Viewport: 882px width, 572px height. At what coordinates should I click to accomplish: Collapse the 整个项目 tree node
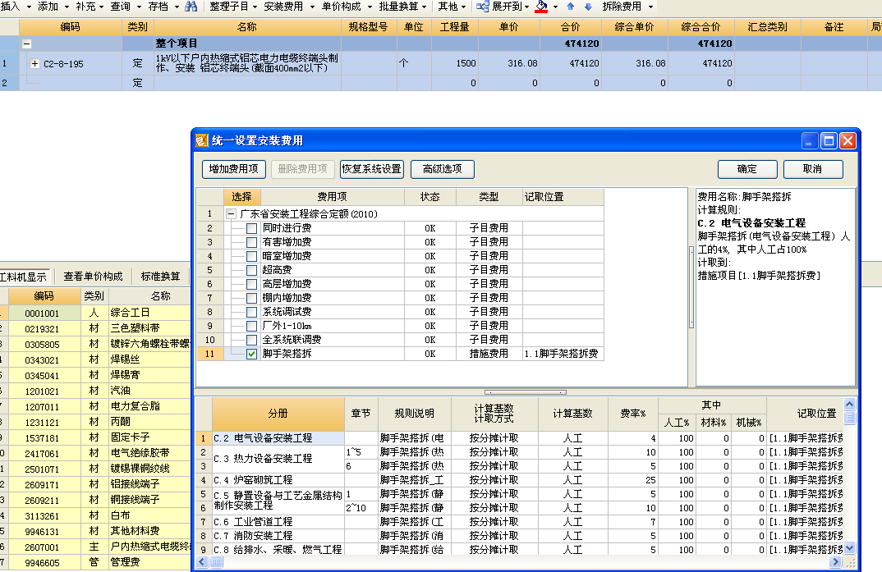(26, 43)
